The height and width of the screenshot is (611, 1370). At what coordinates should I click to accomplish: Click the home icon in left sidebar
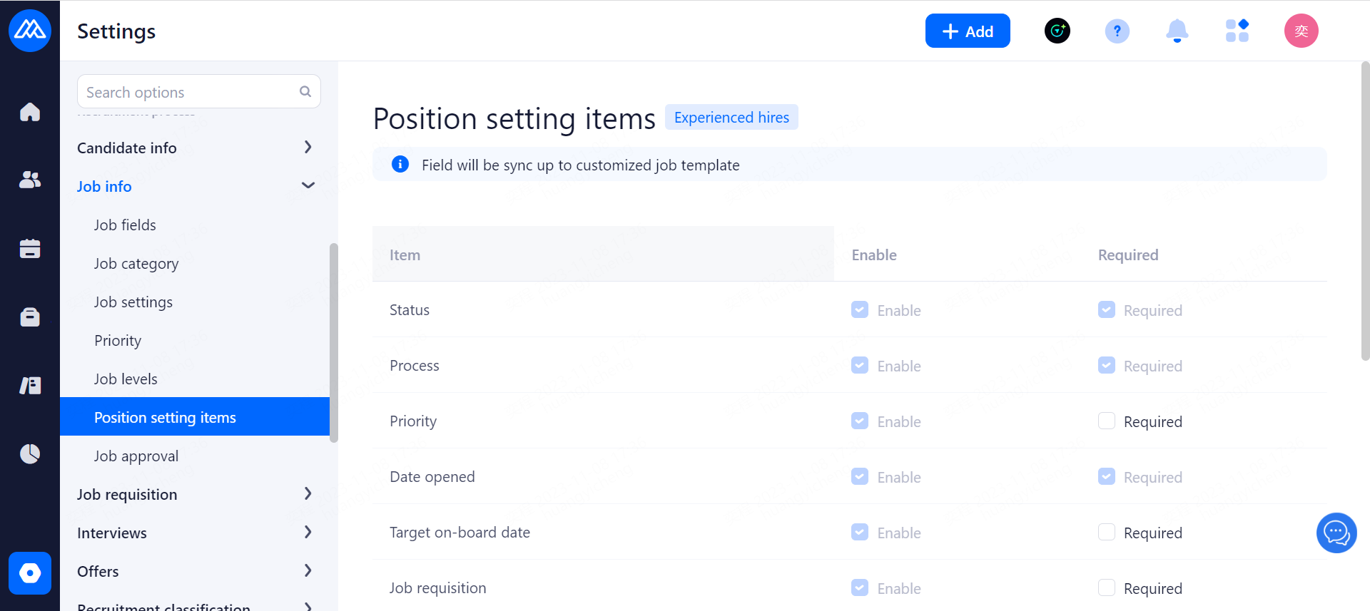click(x=30, y=112)
